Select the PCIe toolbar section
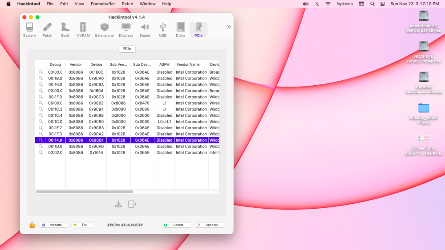Image resolution: width=445 pixels, height=250 pixels. coord(198,30)
